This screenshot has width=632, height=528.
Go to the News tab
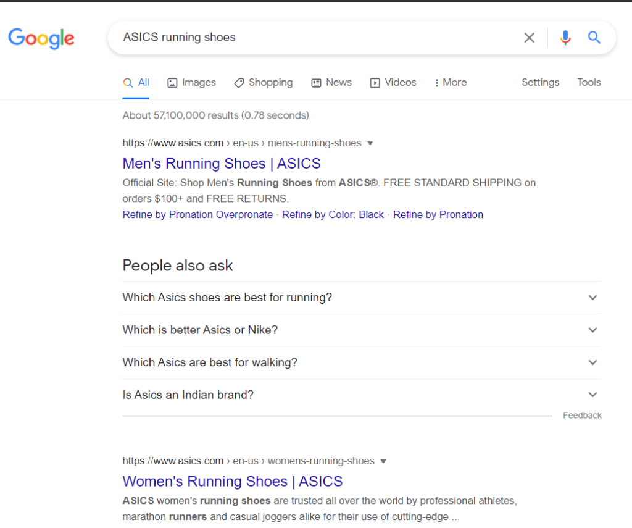point(331,83)
